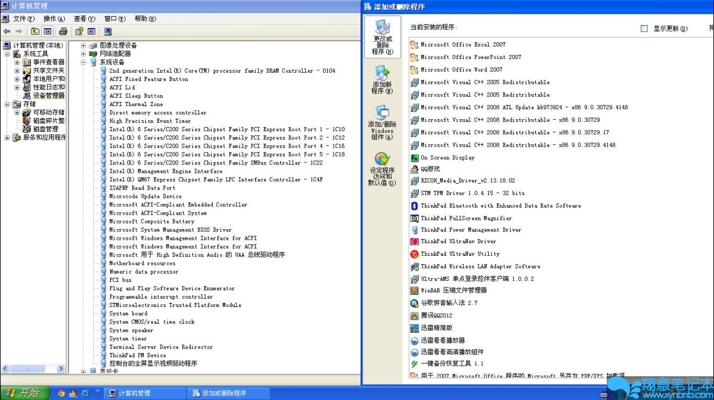Select the ACPI Thermal Zone device
714x400 pixels.
pyautogui.click(x=136, y=104)
